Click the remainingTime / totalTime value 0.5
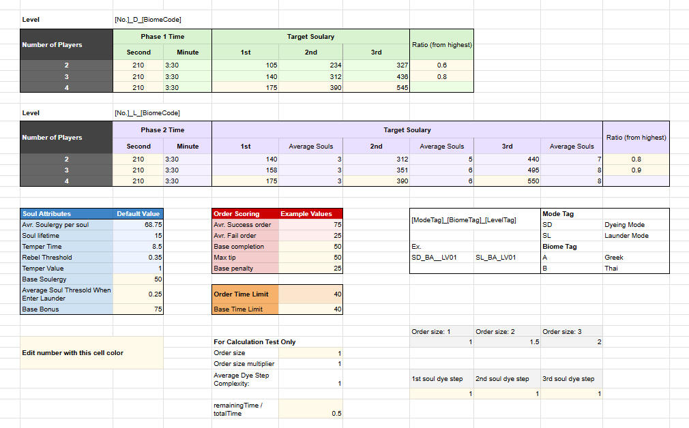Screen dimensions: 689x428 click(310, 413)
